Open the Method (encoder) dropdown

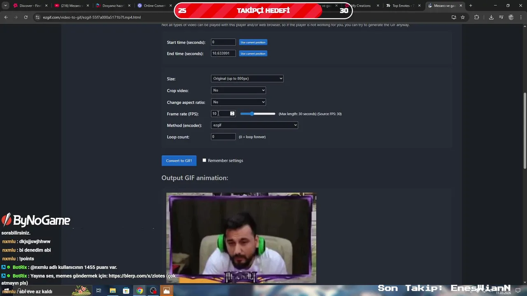coord(254,125)
